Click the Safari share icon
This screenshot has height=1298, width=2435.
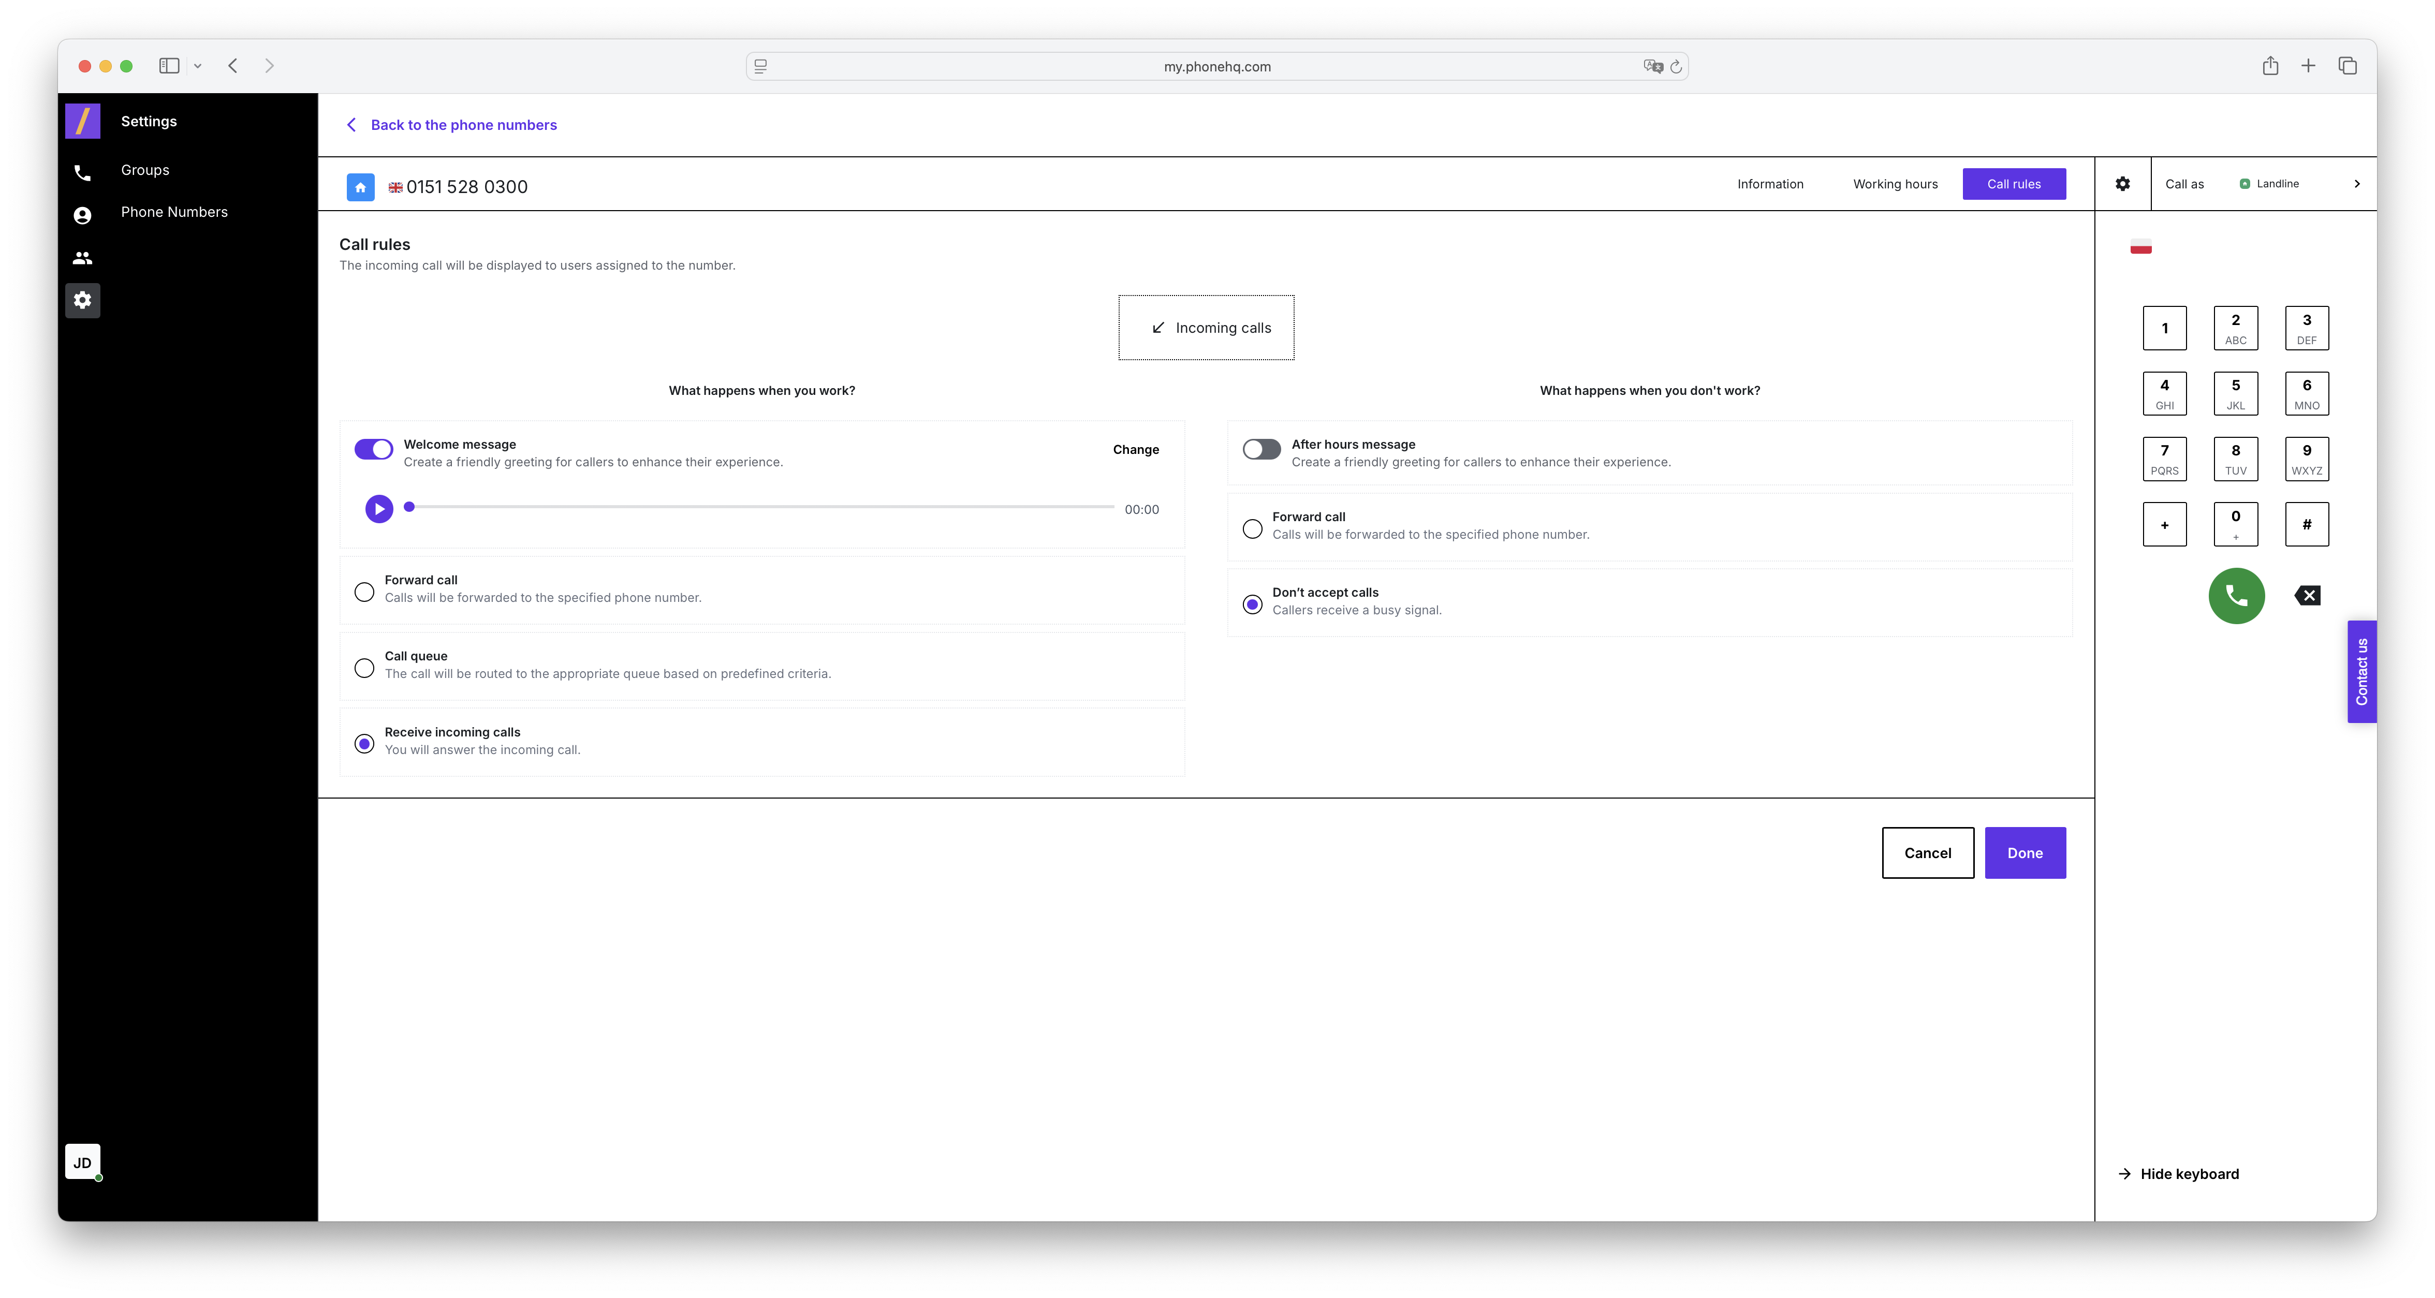click(x=2269, y=66)
